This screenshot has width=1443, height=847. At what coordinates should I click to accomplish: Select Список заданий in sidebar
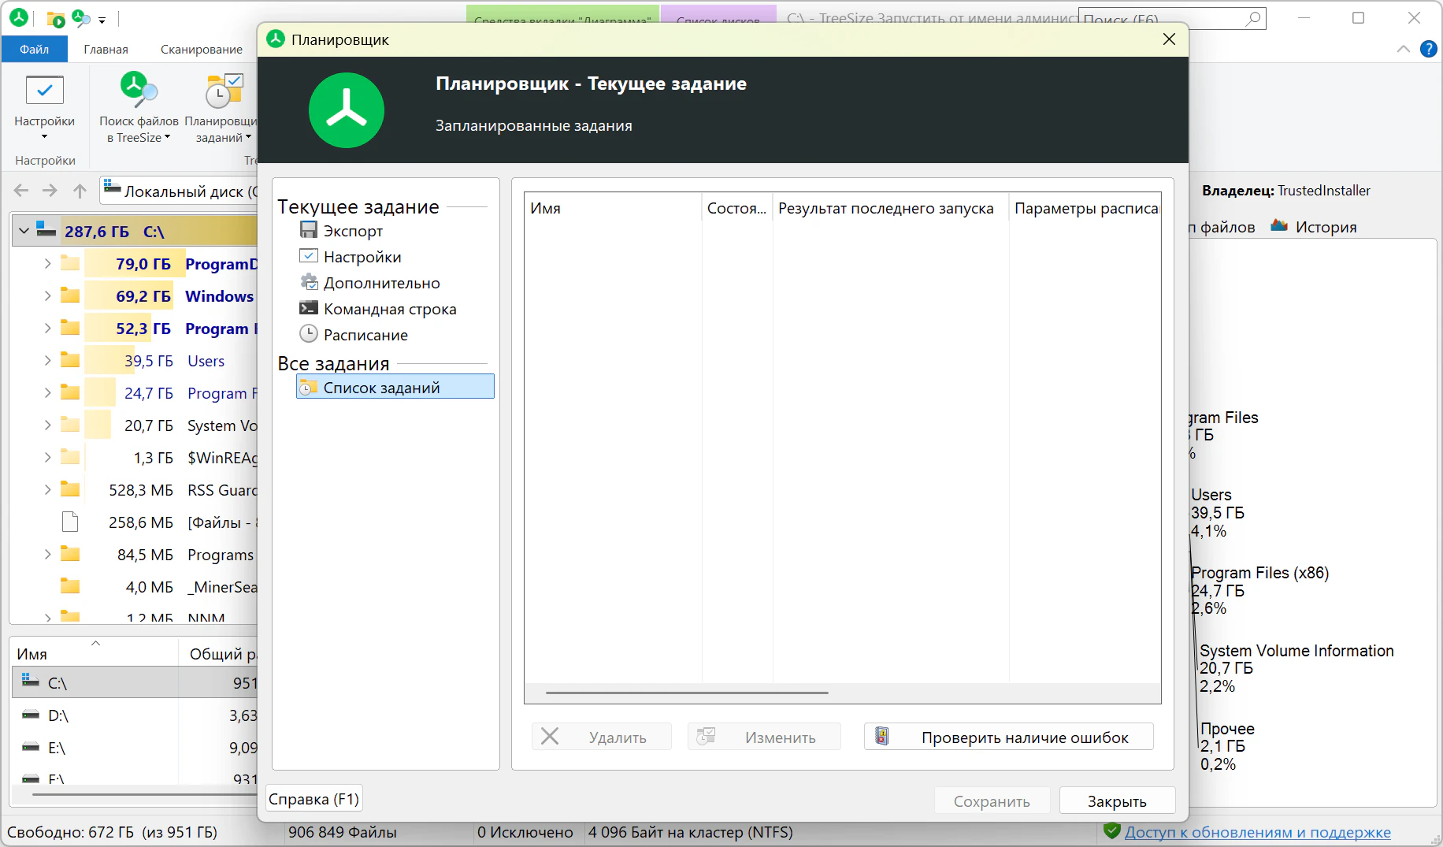(x=381, y=388)
